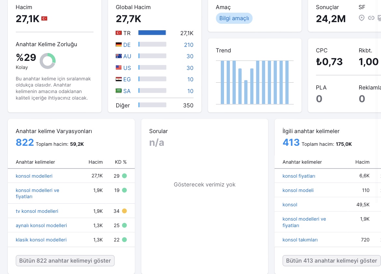Click the lowest bar in the Trend chart
The height and width of the screenshot is (274, 381).
[246, 92]
